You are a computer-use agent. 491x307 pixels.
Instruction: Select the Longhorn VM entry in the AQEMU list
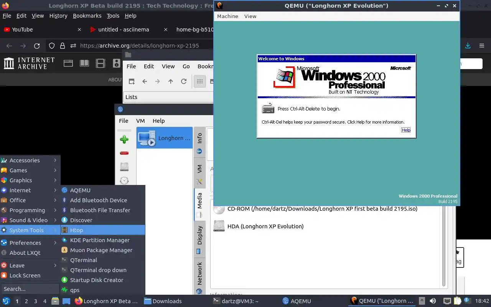click(165, 138)
